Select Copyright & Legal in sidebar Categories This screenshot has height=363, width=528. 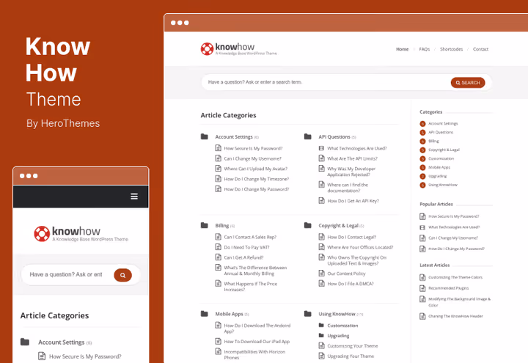click(444, 150)
